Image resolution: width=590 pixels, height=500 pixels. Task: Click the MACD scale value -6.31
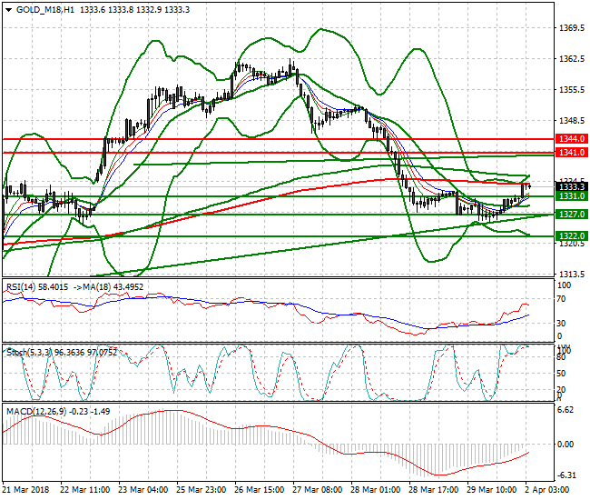566,475
